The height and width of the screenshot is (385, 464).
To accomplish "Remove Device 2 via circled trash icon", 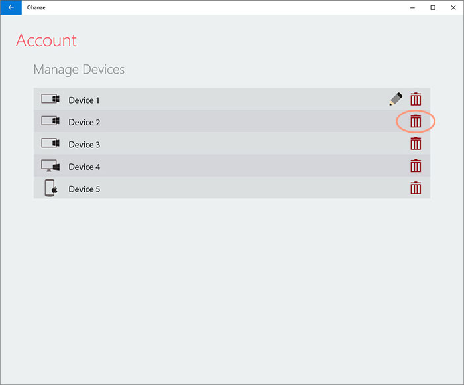I will point(416,121).
